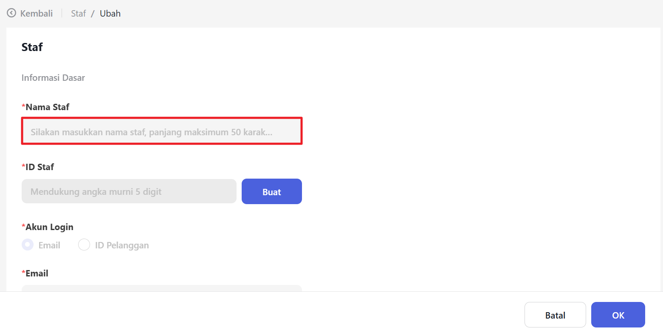663x333 pixels.
Task: Click the red asterisk beside Nama Staf
Action: (x=23, y=106)
